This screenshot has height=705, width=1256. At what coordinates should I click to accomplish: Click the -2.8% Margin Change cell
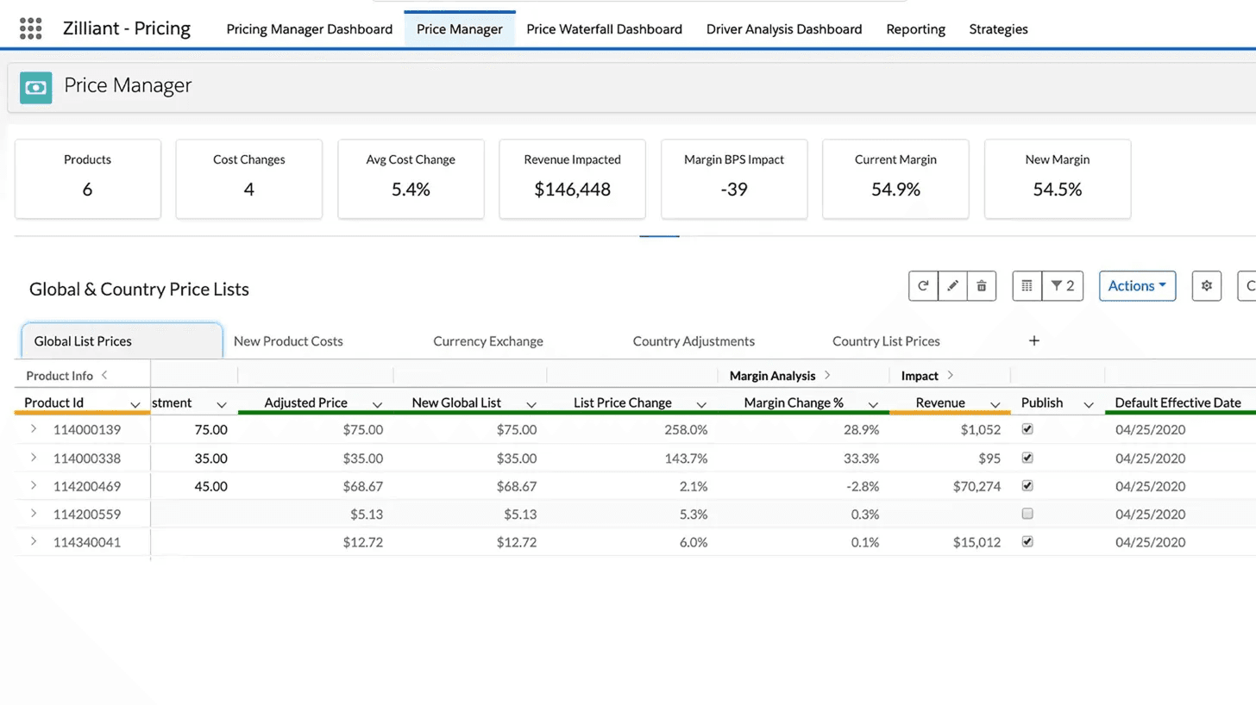(x=803, y=486)
